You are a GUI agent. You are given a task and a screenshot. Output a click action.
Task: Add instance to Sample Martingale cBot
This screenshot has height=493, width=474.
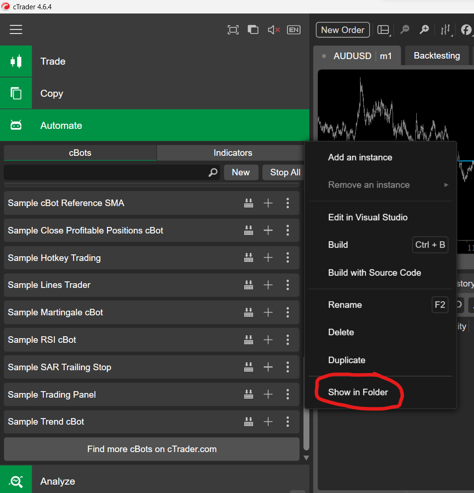(x=268, y=312)
